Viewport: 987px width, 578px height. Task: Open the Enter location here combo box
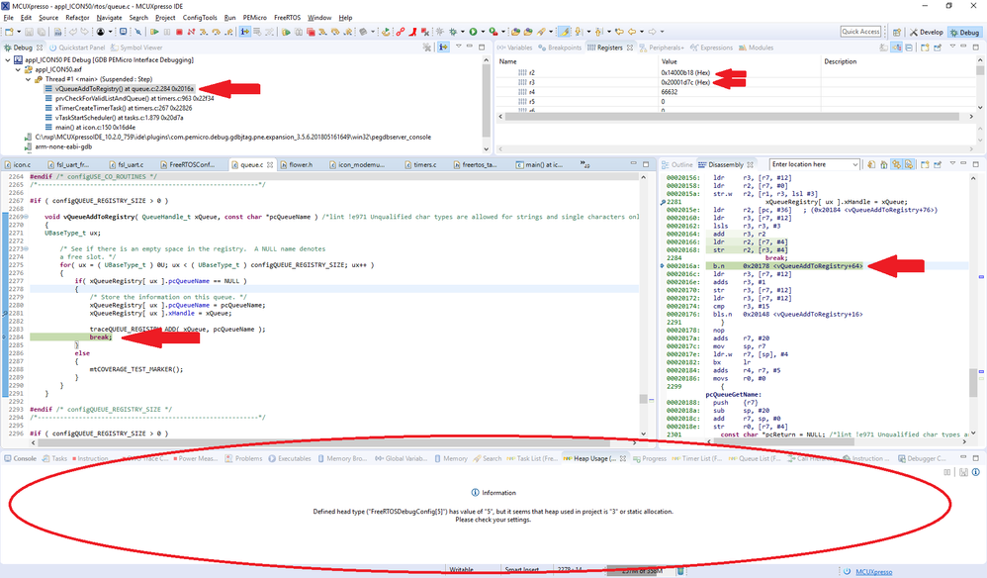[x=813, y=164]
